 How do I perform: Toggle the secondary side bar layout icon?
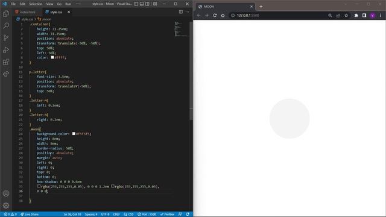[147, 4]
